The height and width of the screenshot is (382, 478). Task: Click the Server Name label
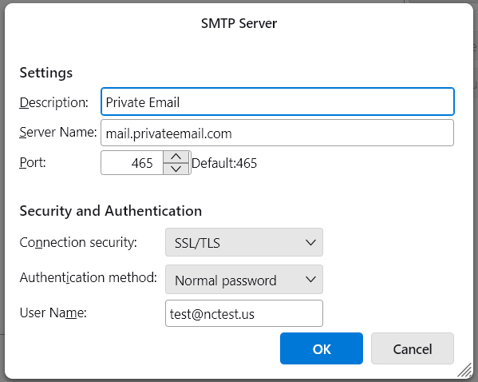(x=58, y=132)
